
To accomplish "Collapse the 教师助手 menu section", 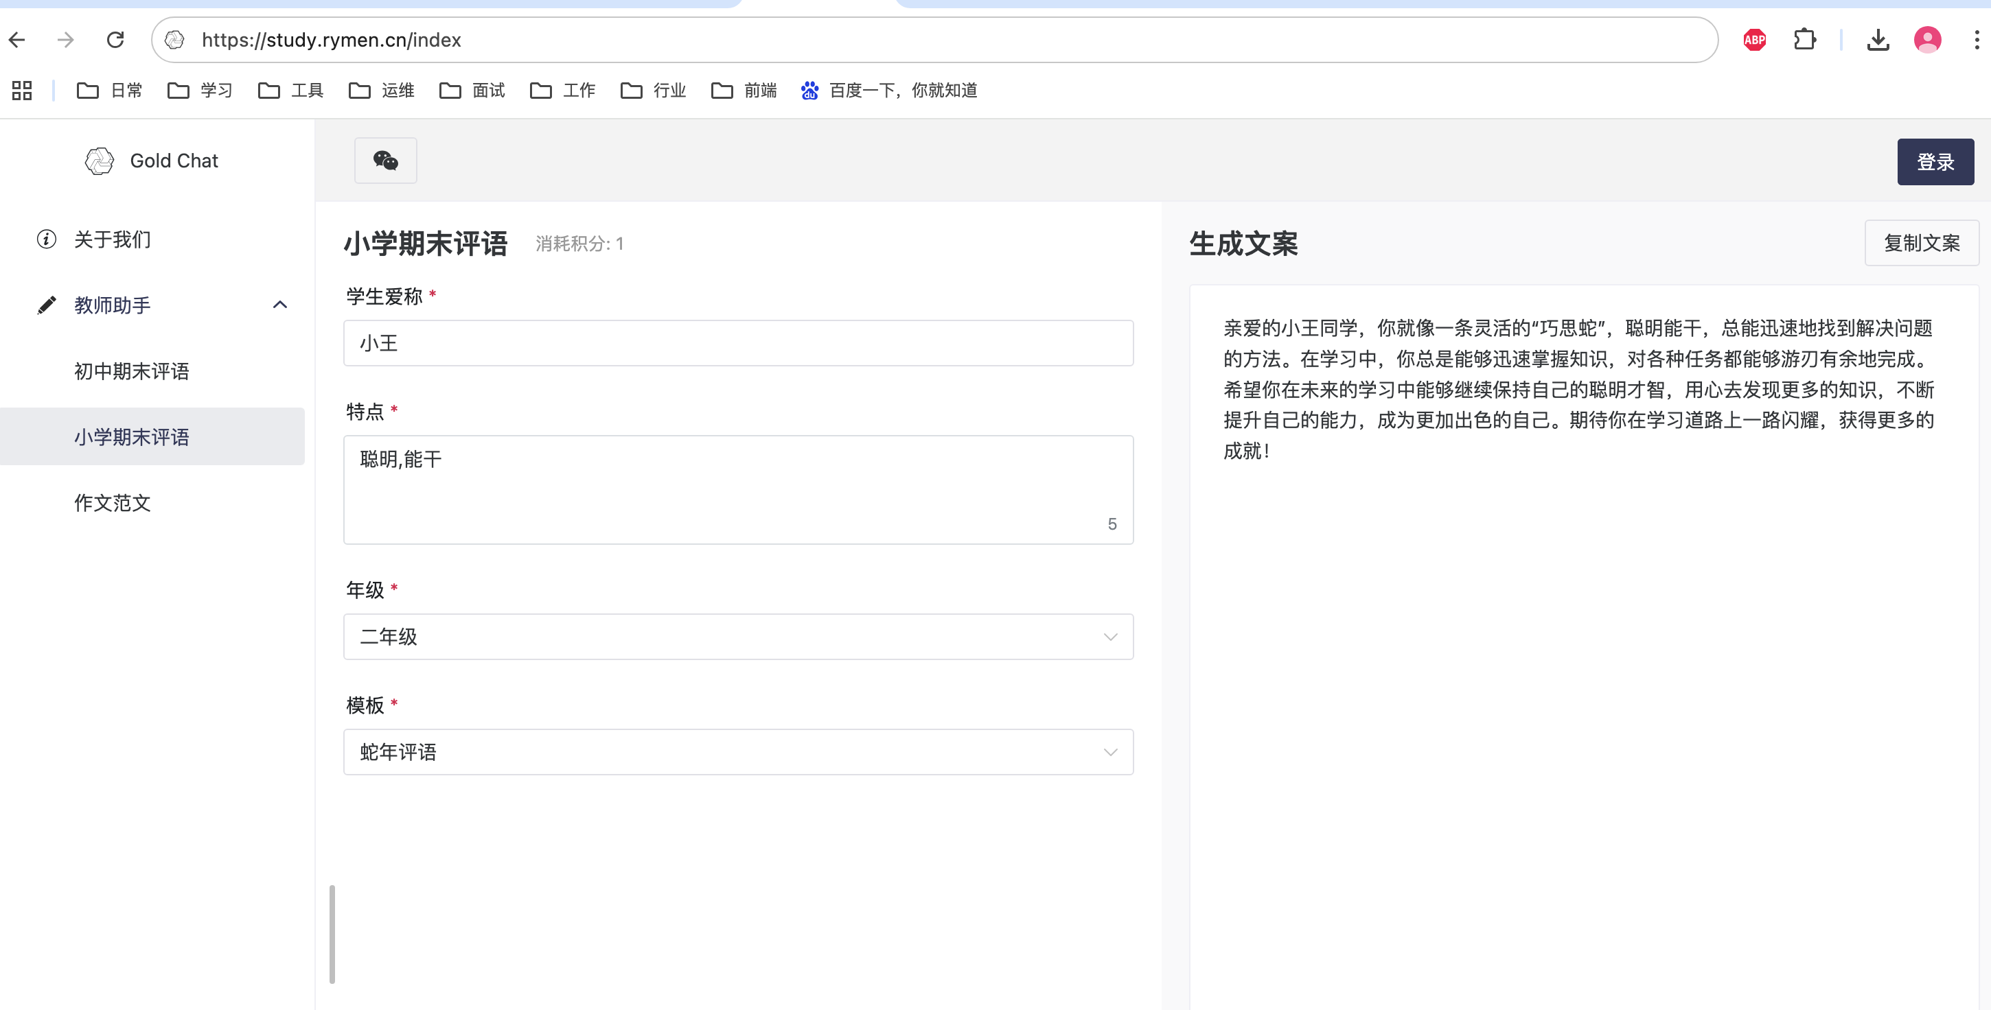I will pos(280,305).
